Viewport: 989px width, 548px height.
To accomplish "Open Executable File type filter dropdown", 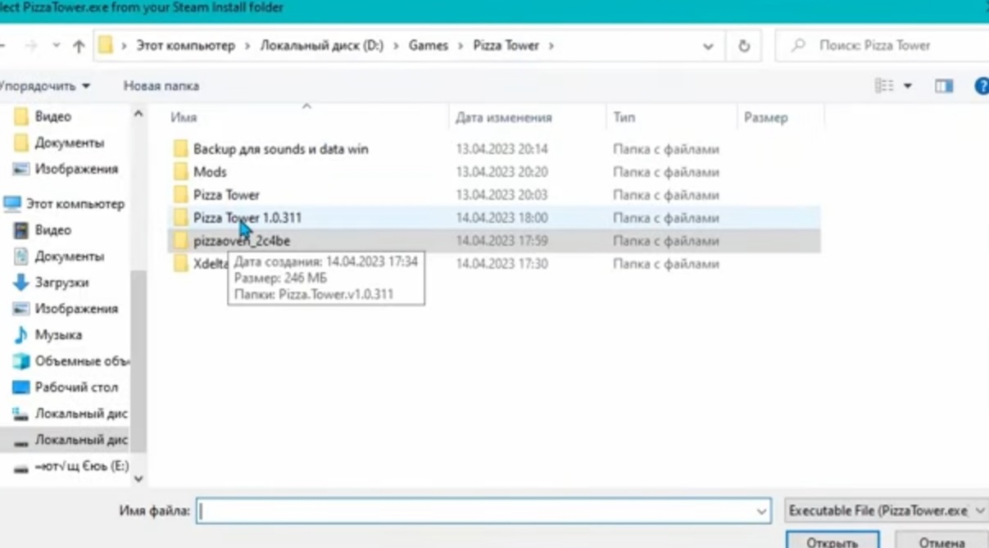I will (887, 511).
